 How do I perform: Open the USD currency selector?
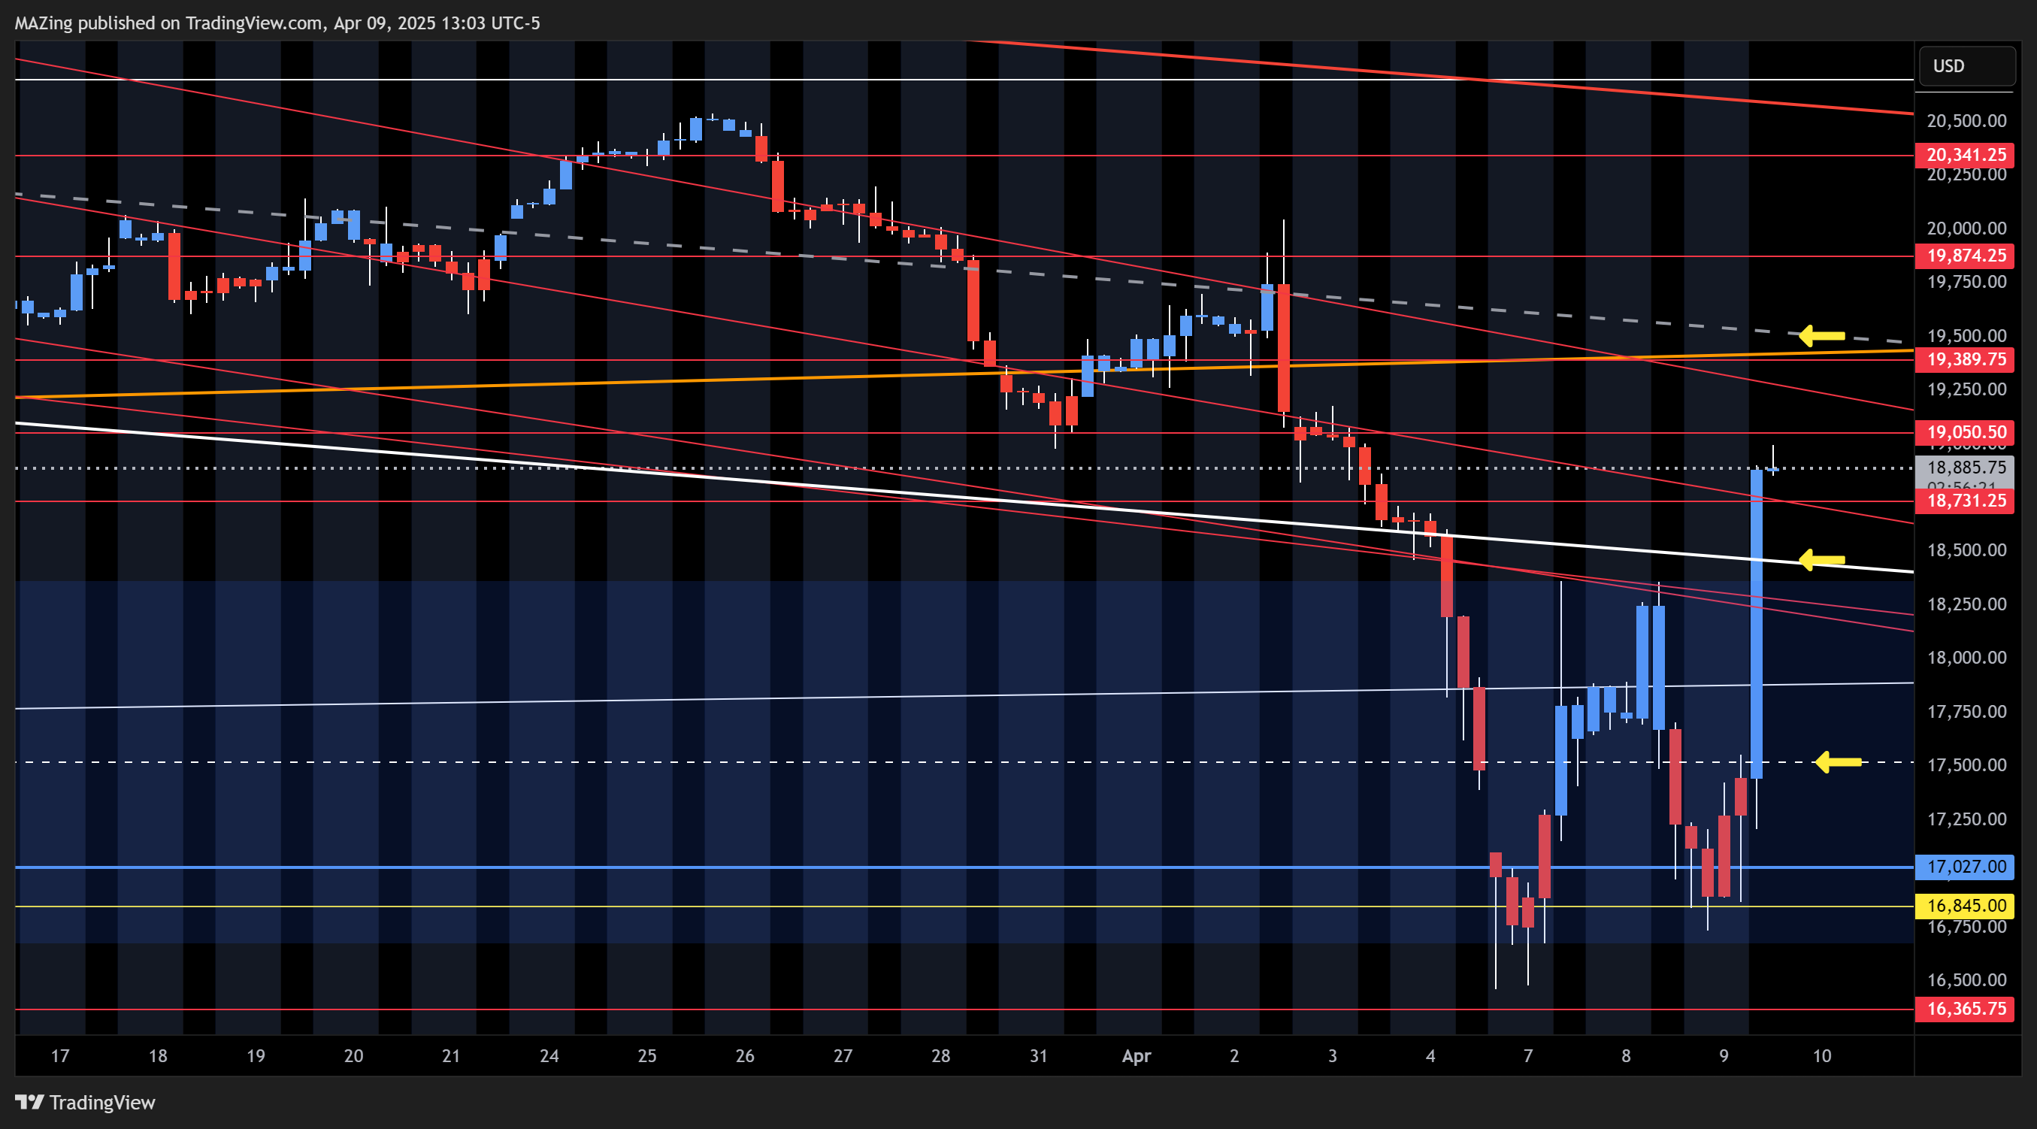tap(1966, 65)
